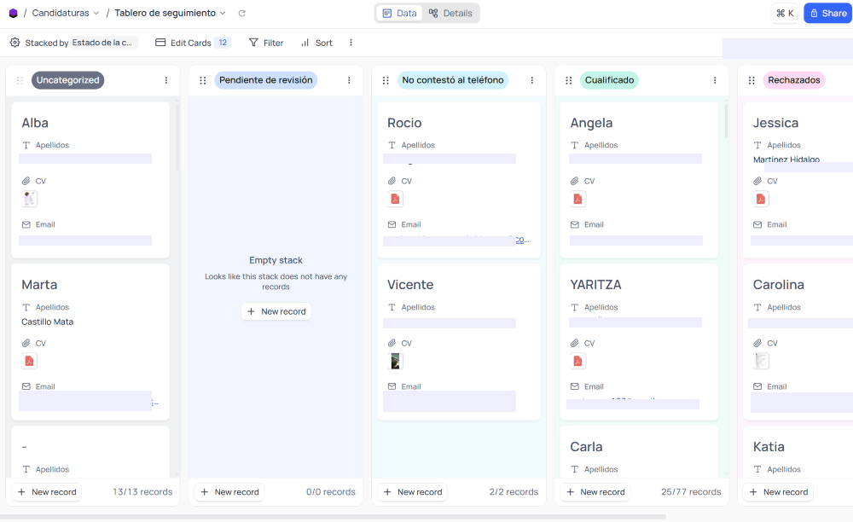Viewport: 853px width, 522px height.
Task: Open No contestó al teléfono stack options menu
Action: [x=531, y=80]
